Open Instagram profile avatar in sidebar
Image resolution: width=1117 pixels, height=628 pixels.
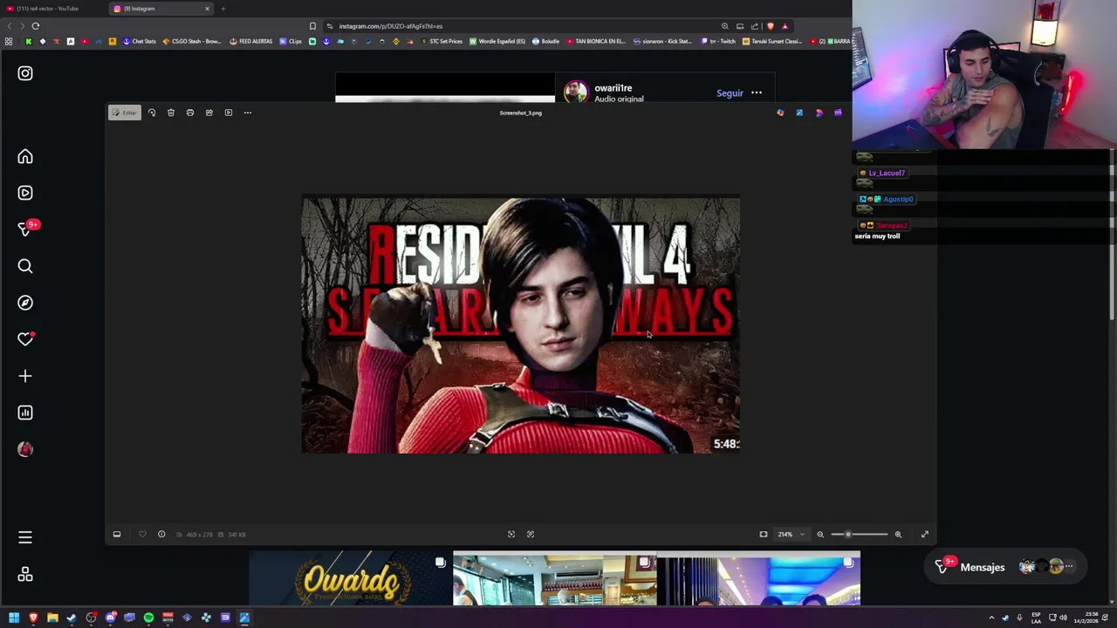(x=25, y=449)
